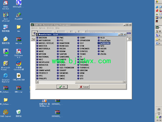Dismiss dialog with the Cancel button
This screenshot has width=162, height=122.
[84, 87]
